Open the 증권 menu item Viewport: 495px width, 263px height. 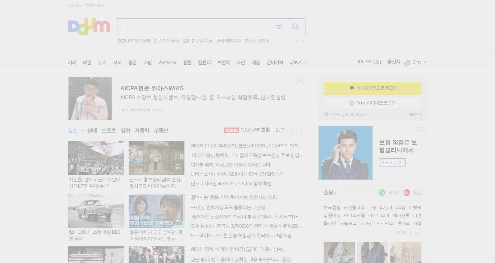point(132,62)
